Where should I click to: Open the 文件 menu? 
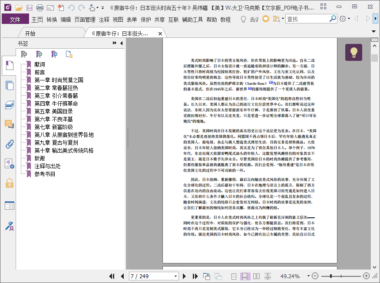(15, 20)
